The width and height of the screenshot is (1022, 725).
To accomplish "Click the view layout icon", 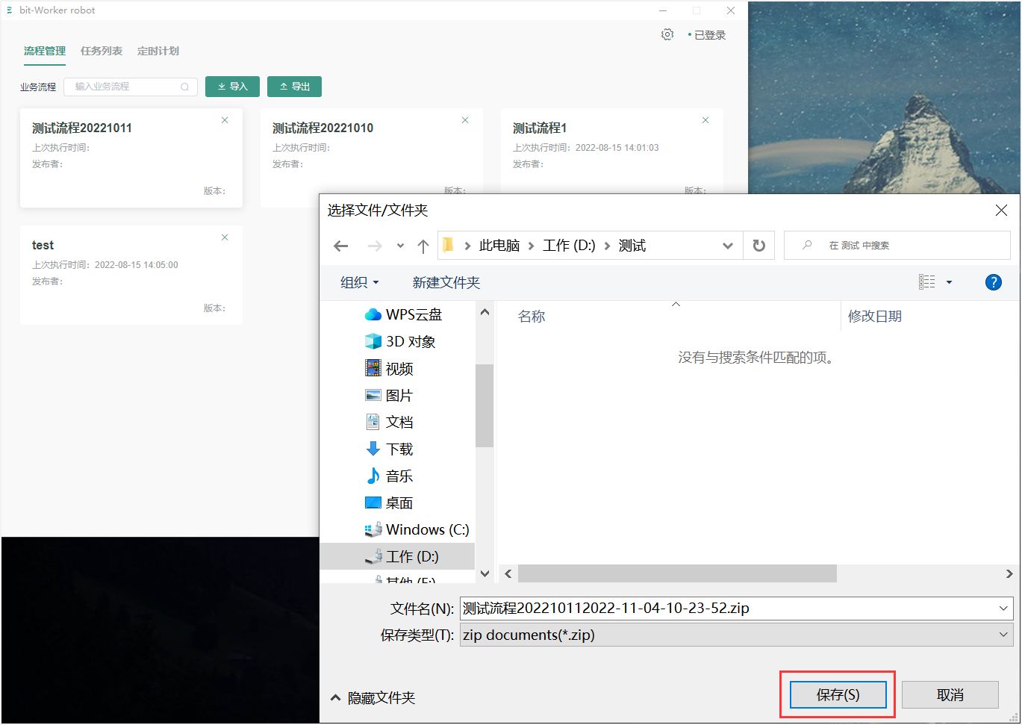I will (x=927, y=282).
